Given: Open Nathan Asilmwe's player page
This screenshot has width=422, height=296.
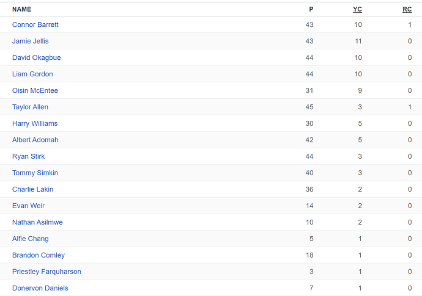Looking at the screenshot, I should pyautogui.click(x=37, y=222).
